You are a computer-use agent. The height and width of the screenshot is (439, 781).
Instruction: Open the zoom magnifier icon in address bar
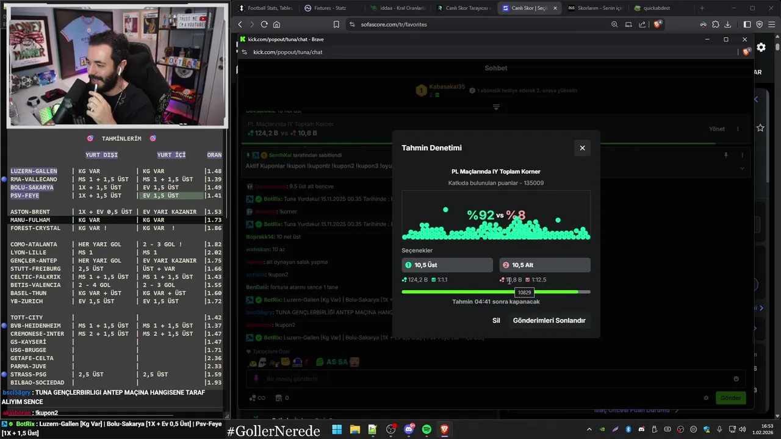coord(614,24)
